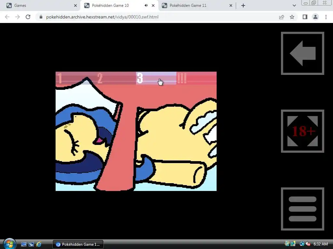Close the Games tab
Viewport: 333px width, 249px height.
pos(75,6)
